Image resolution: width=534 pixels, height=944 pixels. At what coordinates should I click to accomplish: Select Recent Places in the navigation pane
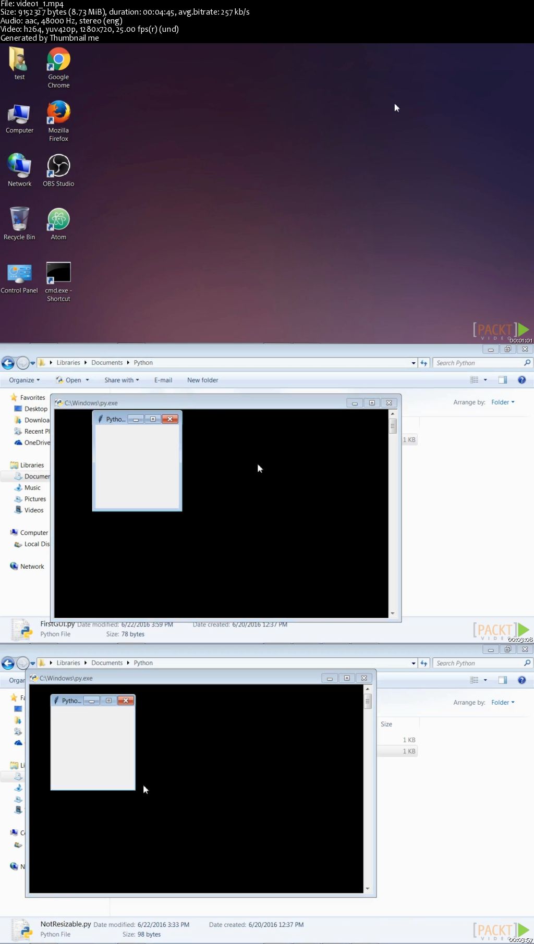32,432
